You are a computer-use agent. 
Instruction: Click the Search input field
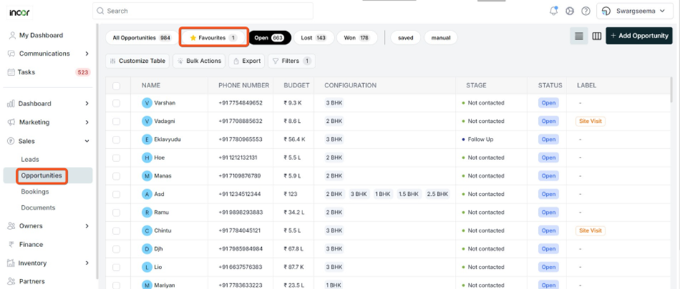click(203, 11)
